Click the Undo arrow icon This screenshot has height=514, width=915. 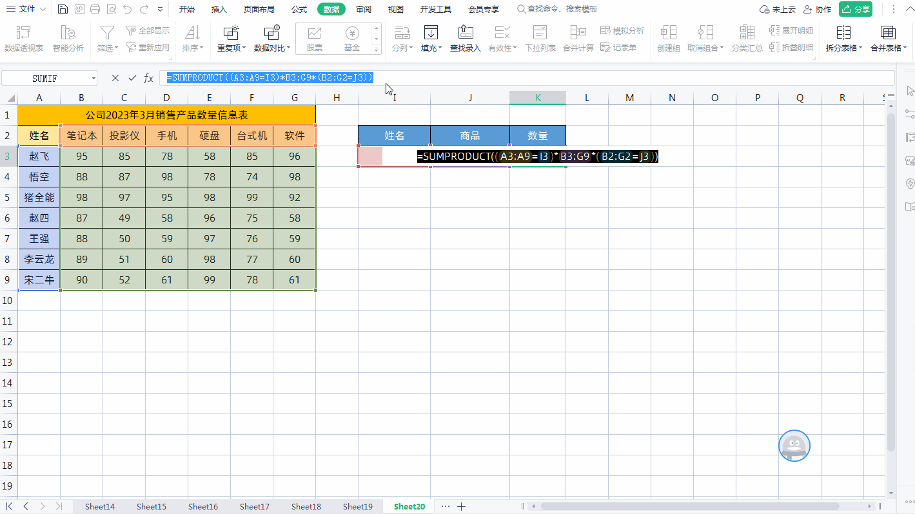(128, 9)
